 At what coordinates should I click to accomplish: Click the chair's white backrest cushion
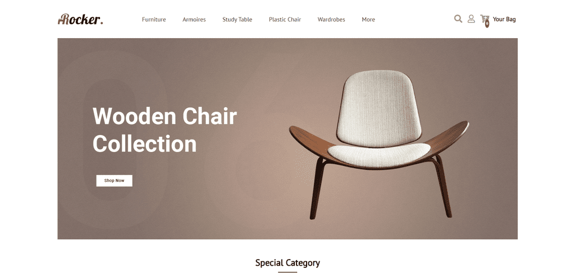[x=378, y=108]
